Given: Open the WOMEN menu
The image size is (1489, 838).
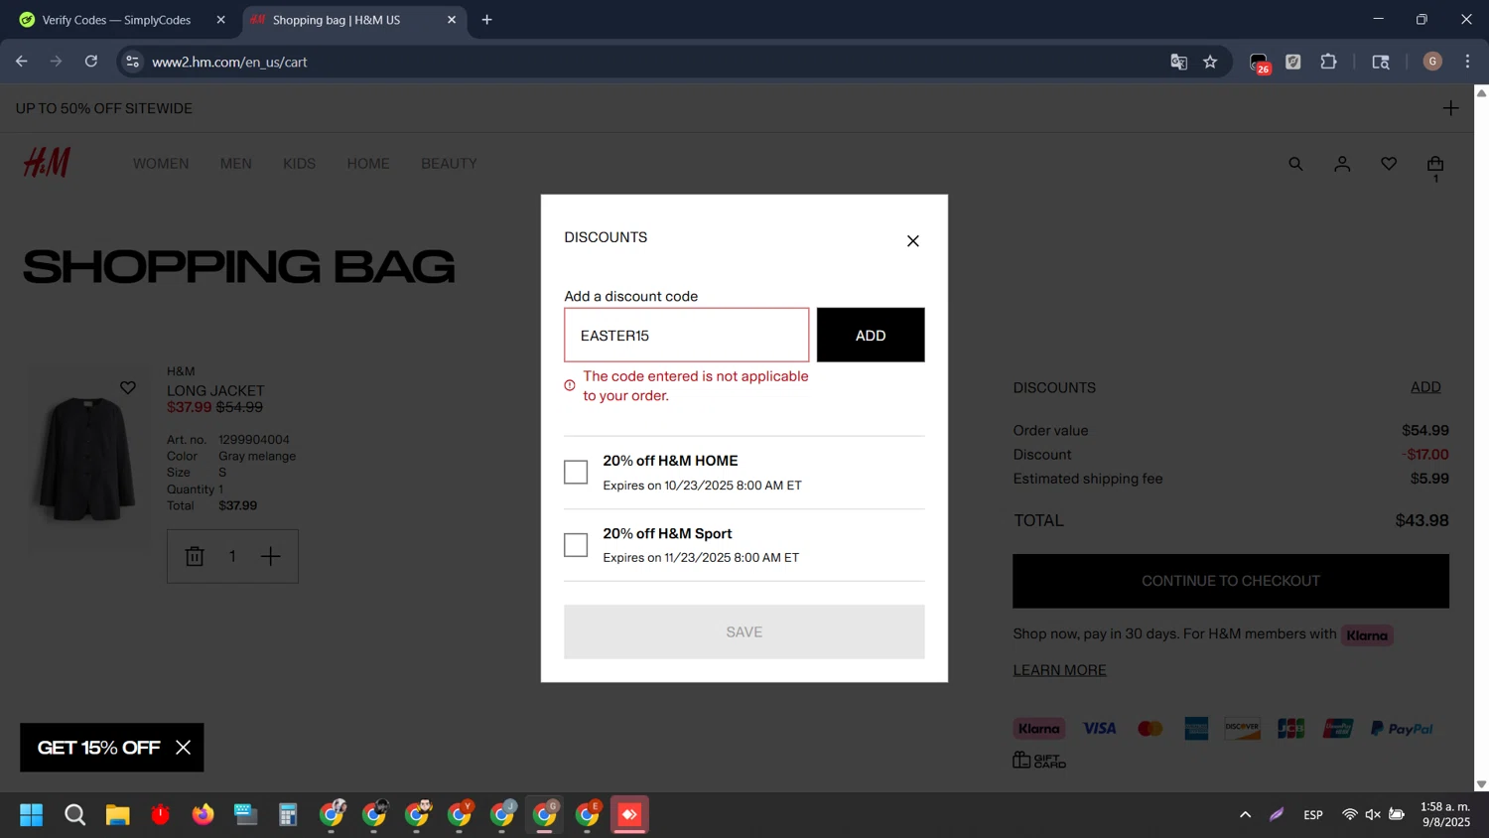Looking at the screenshot, I should pyautogui.click(x=161, y=164).
